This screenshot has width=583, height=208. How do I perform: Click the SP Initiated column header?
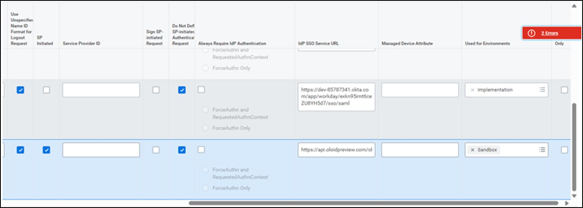coord(45,40)
